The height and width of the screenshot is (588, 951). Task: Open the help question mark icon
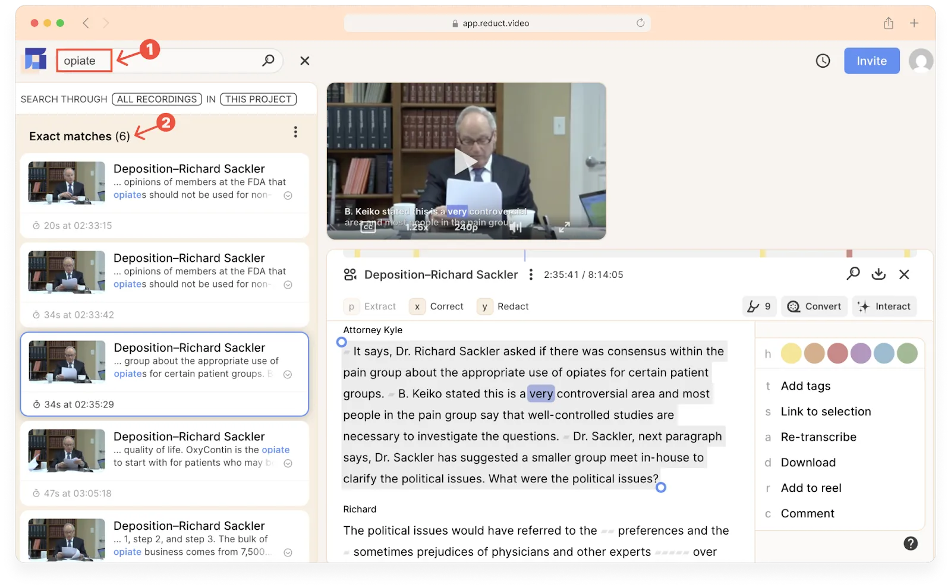(x=911, y=543)
